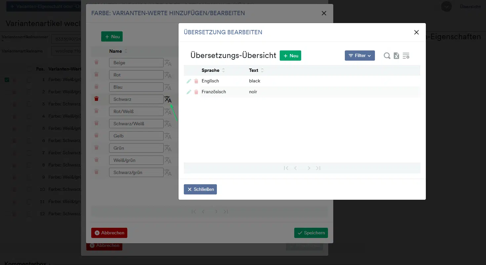Delete the Englisch translation row

[x=196, y=81]
